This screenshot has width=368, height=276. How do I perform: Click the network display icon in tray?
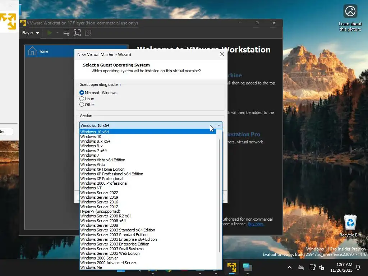312,267
